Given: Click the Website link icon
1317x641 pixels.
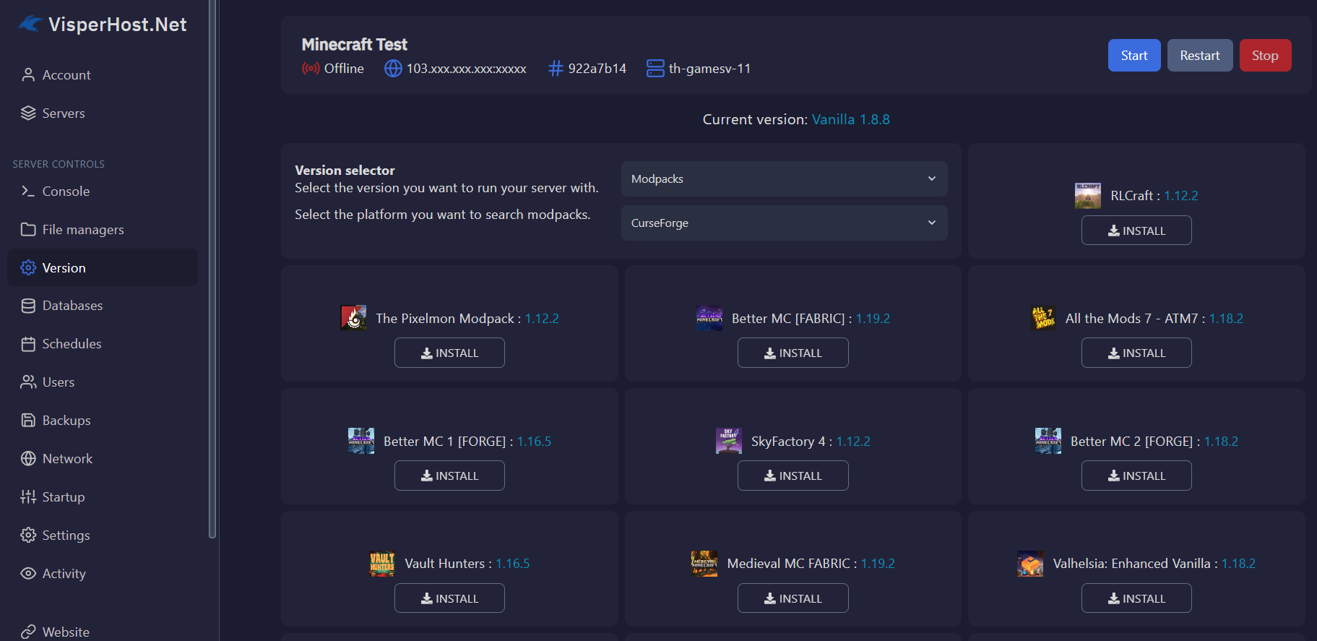Looking at the screenshot, I should pos(28,632).
